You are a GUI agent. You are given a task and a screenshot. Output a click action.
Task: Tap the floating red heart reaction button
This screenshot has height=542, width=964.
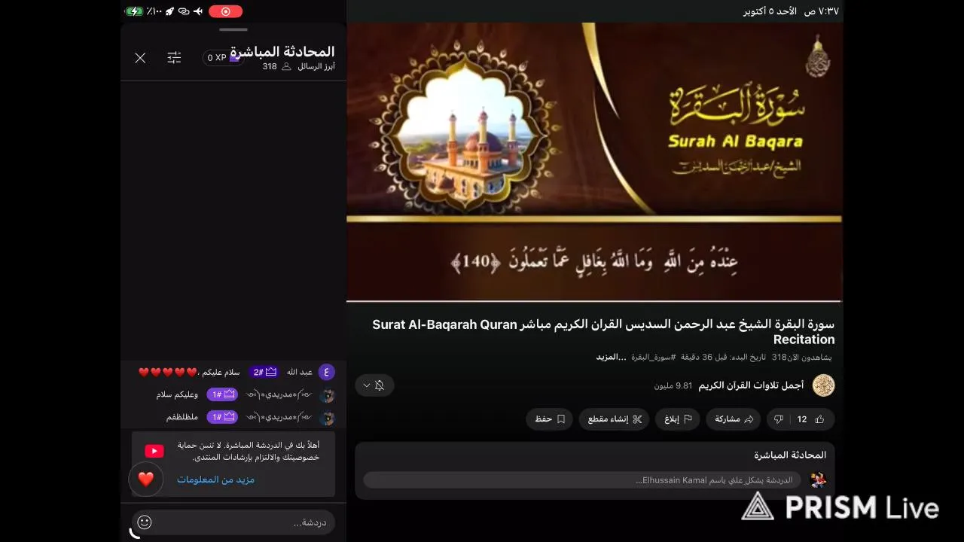[x=145, y=479]
